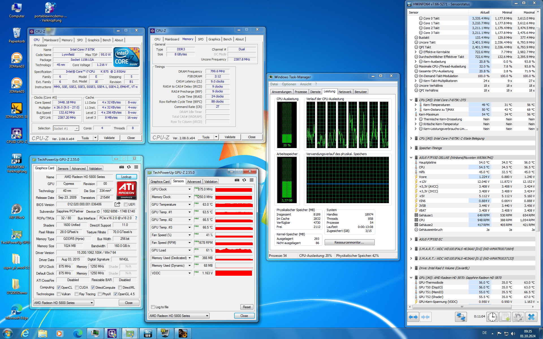The width and height of the screenshot is (543, 339).
Task: Toggle the PhysX checkbox
Action: pos(100,294)
